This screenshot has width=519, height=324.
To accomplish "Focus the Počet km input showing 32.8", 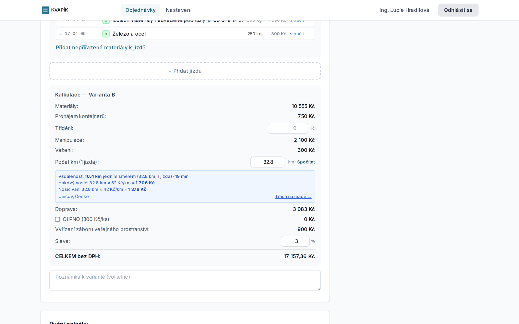I will pos(268,162).
